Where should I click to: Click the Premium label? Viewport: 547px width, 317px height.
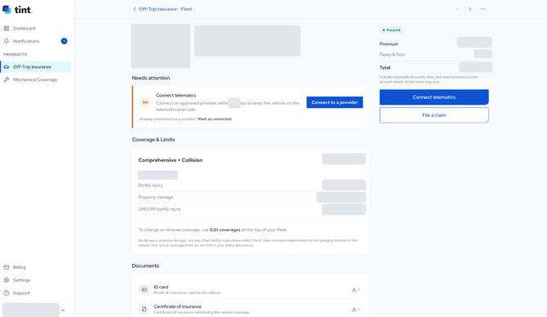(x=389, y=44)
